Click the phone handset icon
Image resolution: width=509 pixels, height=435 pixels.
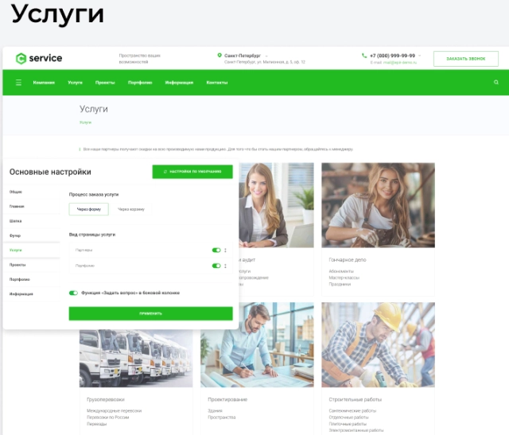tap(364, 56)
